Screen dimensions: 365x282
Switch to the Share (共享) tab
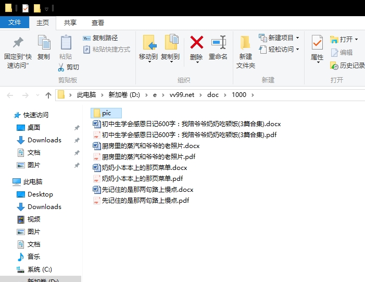pos(70,23)
